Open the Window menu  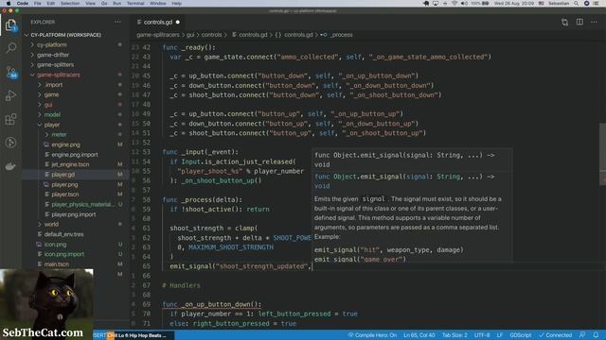coord(158,3)
